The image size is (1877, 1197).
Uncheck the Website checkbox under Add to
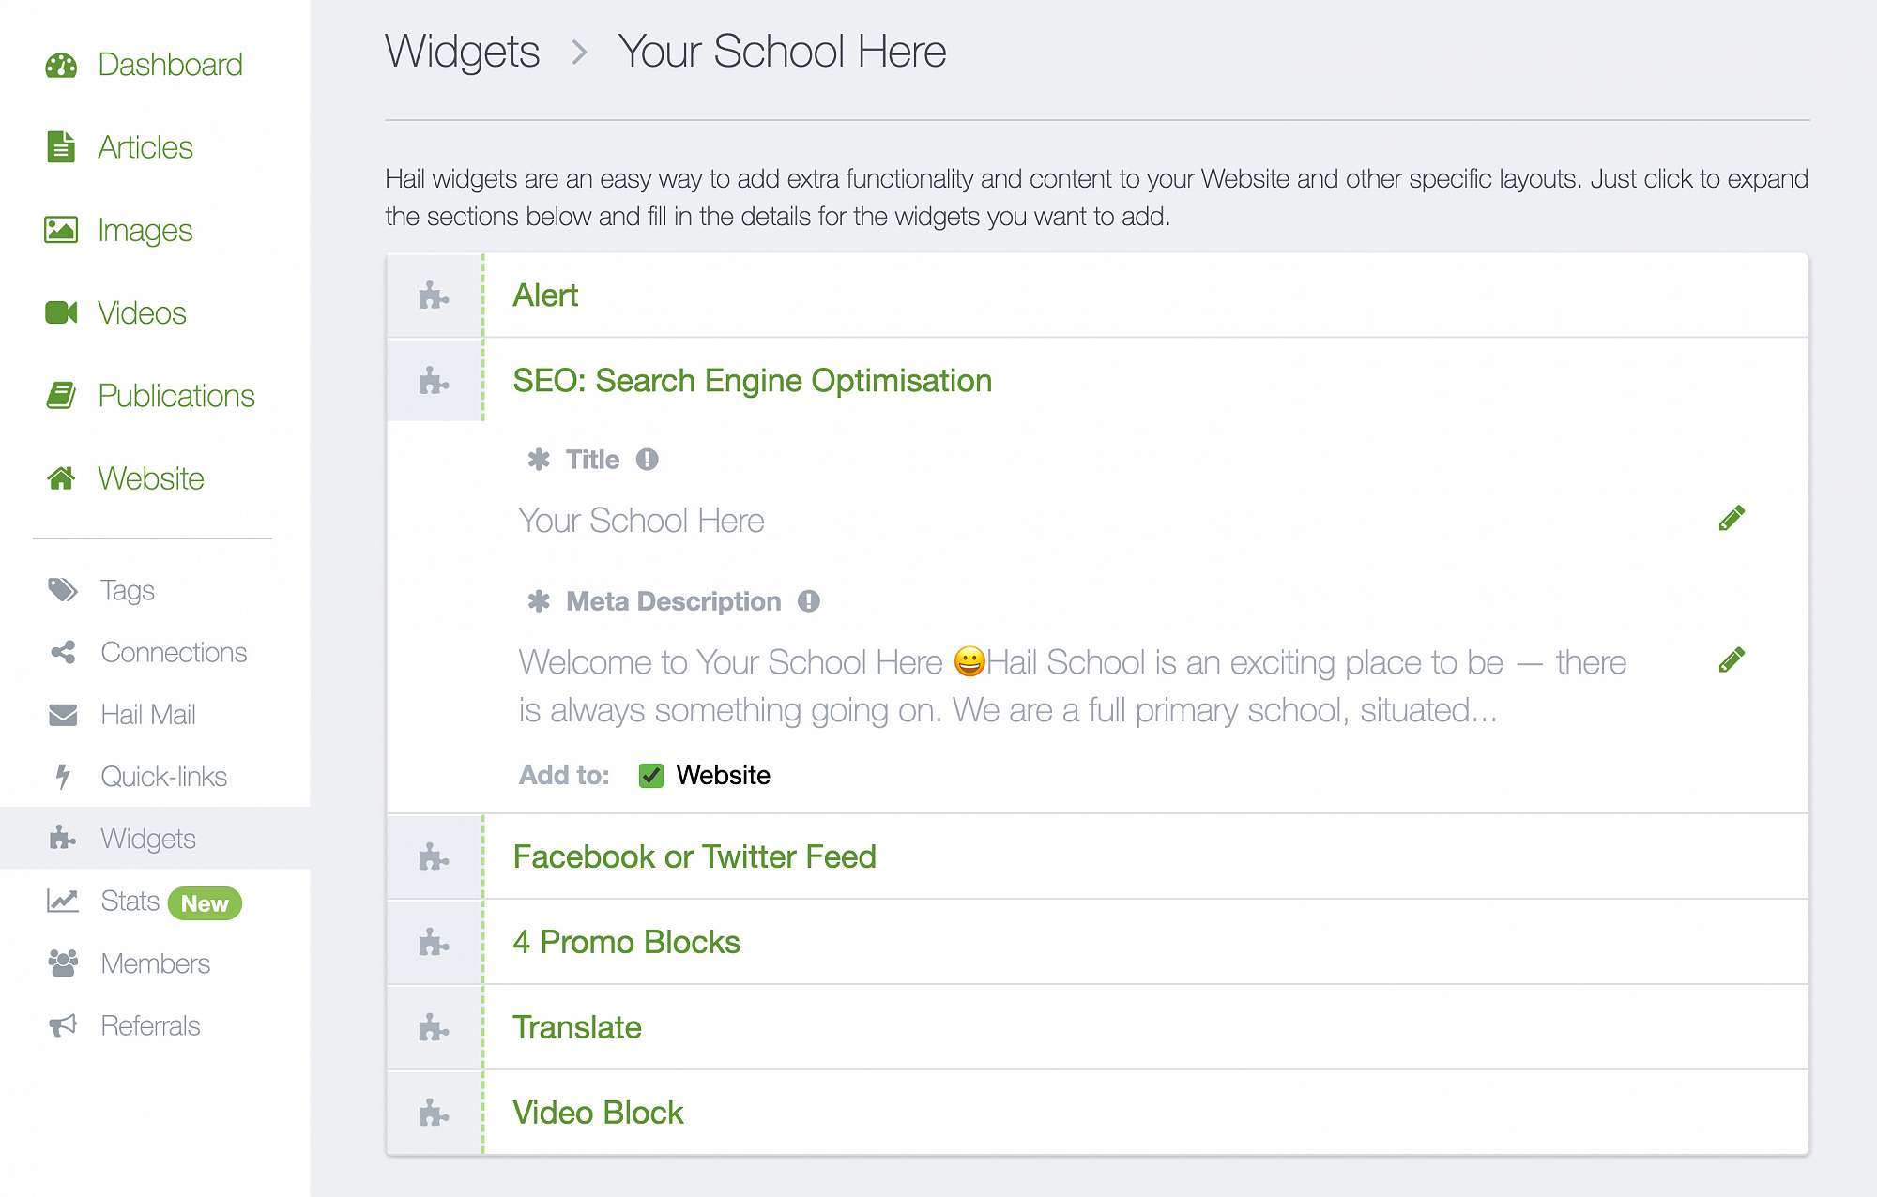click(650, 776)
